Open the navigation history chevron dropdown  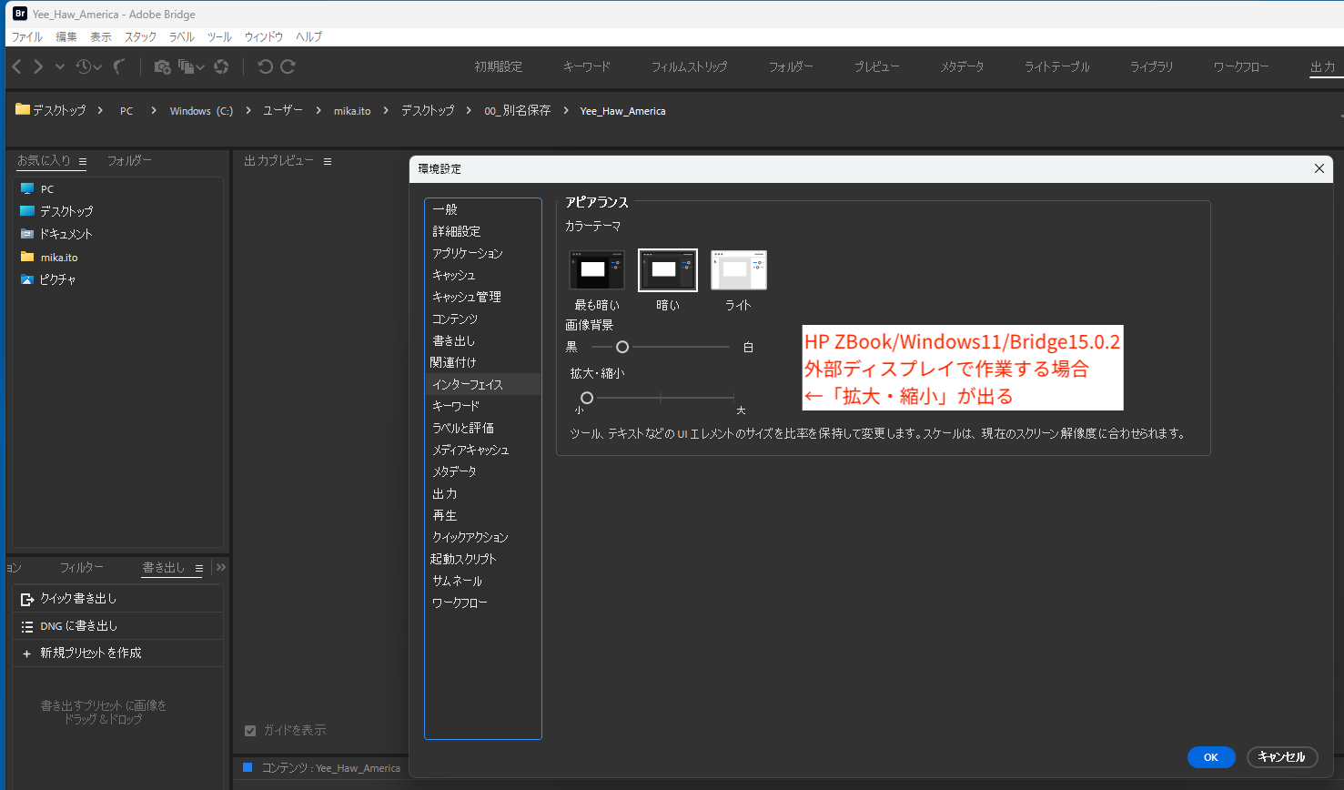pyautogui.click(x=60, y=66)
